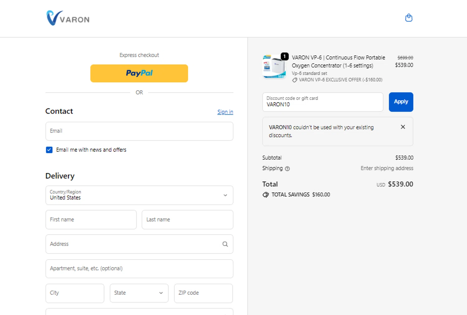Apply the discount code

pos(401,102)
